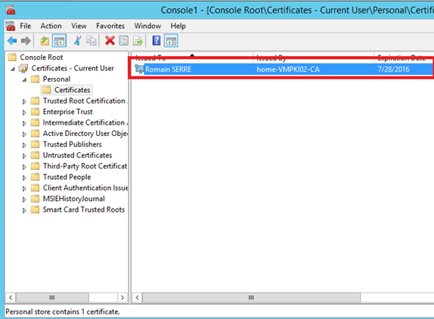Image resolution: width=434 pixels, height=319 pixels.
Task: Click the Romain SERRE certificate icon
Action: (x=139, y=69)
